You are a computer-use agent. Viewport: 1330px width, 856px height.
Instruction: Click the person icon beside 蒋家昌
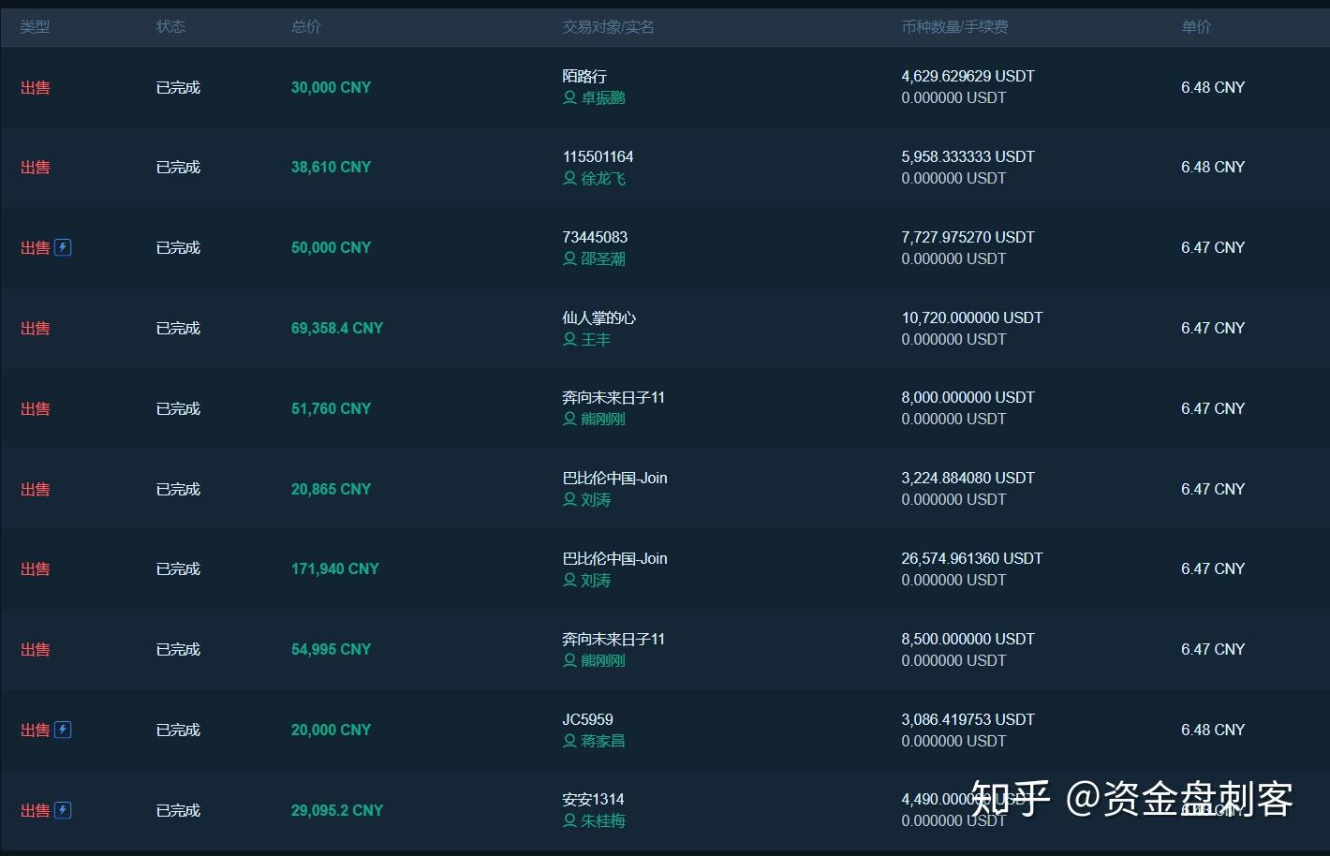569,741
